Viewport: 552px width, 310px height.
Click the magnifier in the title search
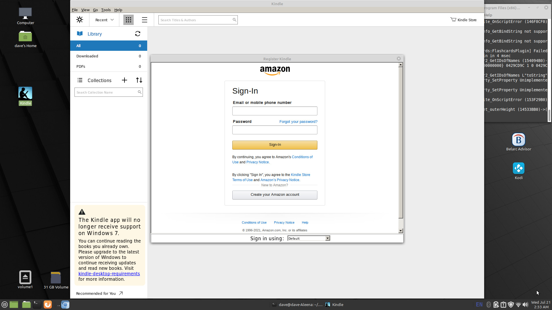pos(234,20)
